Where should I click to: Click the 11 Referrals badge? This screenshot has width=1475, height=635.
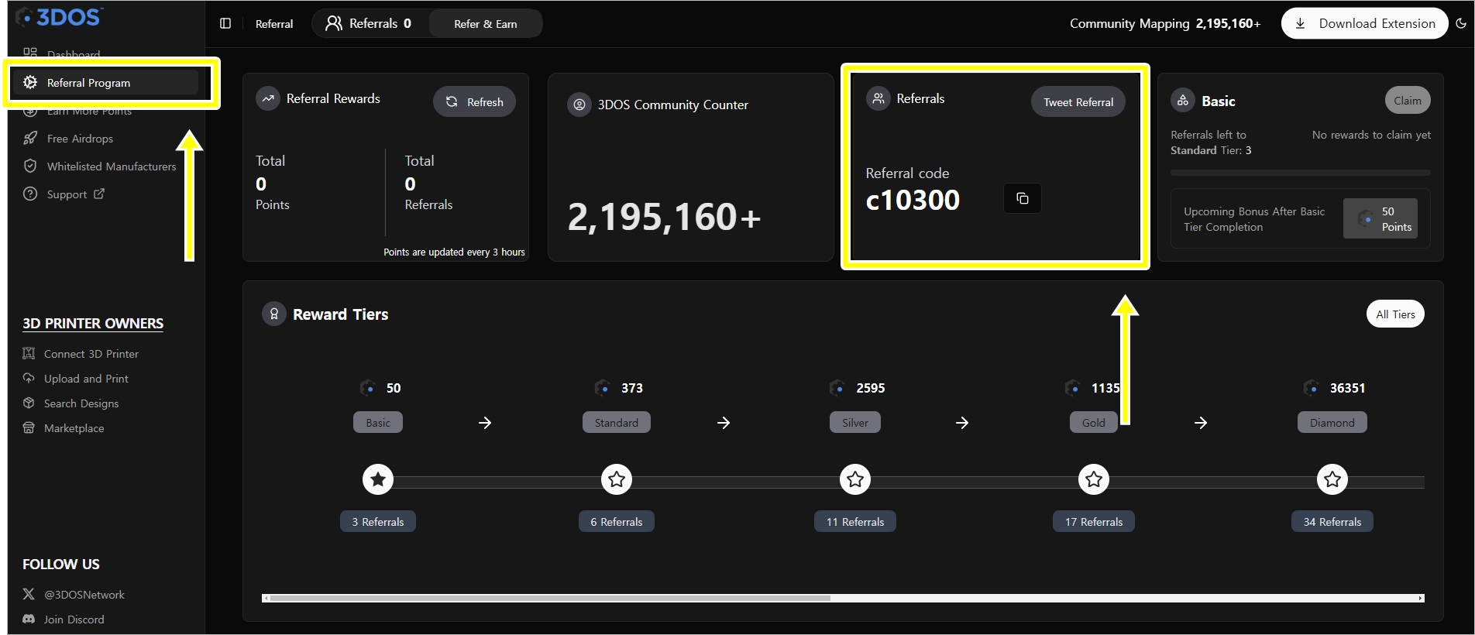(855, 521)
